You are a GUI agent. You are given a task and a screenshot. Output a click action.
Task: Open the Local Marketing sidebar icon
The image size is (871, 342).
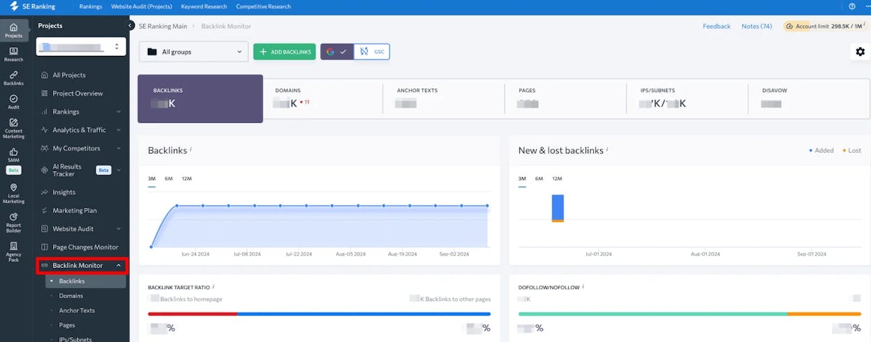13,193
